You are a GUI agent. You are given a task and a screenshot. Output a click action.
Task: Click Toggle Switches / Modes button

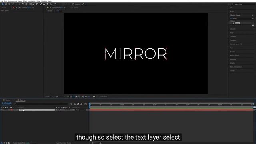pyautogui.click(x=63, y=143)
